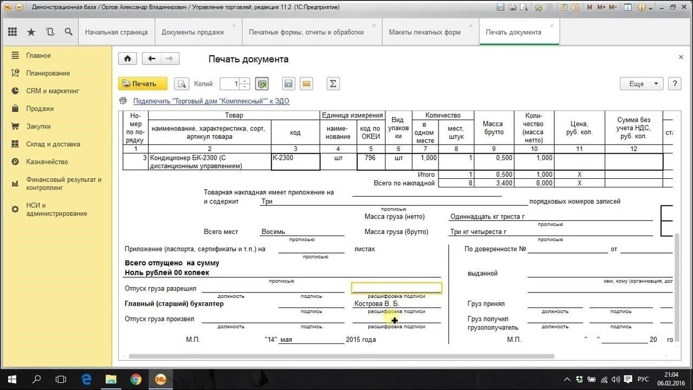This screenshot has width=693, height=390.
Task: Open Главное section in sidebar
Action: click(38, 56)
